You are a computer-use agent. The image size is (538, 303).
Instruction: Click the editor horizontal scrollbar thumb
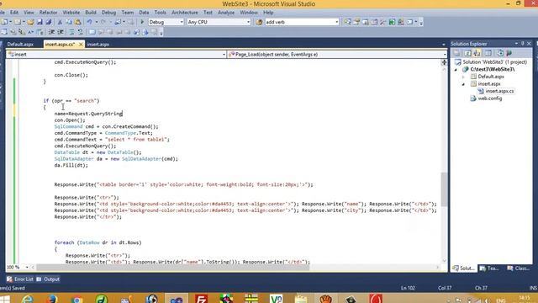173,267
